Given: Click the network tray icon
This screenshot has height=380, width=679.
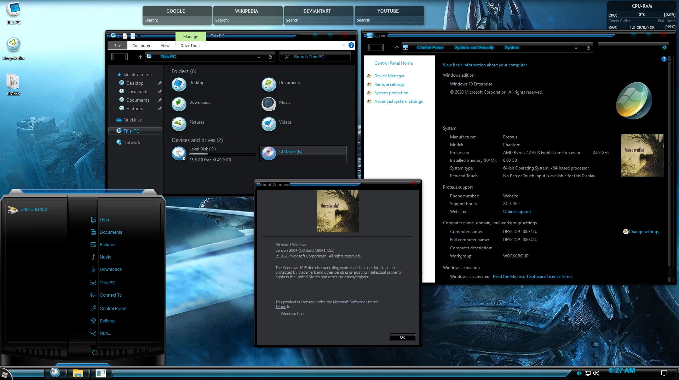Looking at the screenshot, I should [588, 373].
